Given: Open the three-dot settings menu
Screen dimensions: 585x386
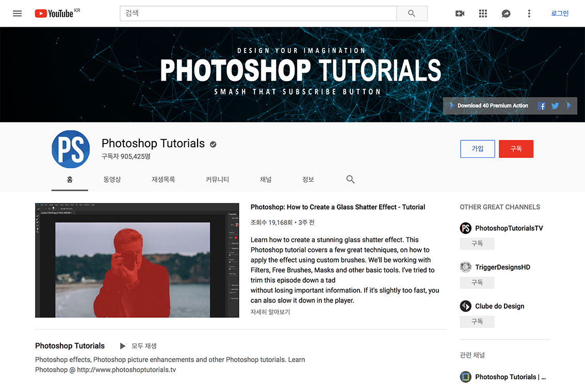Looking at the screenshot, I should click(x=529, y=13).
